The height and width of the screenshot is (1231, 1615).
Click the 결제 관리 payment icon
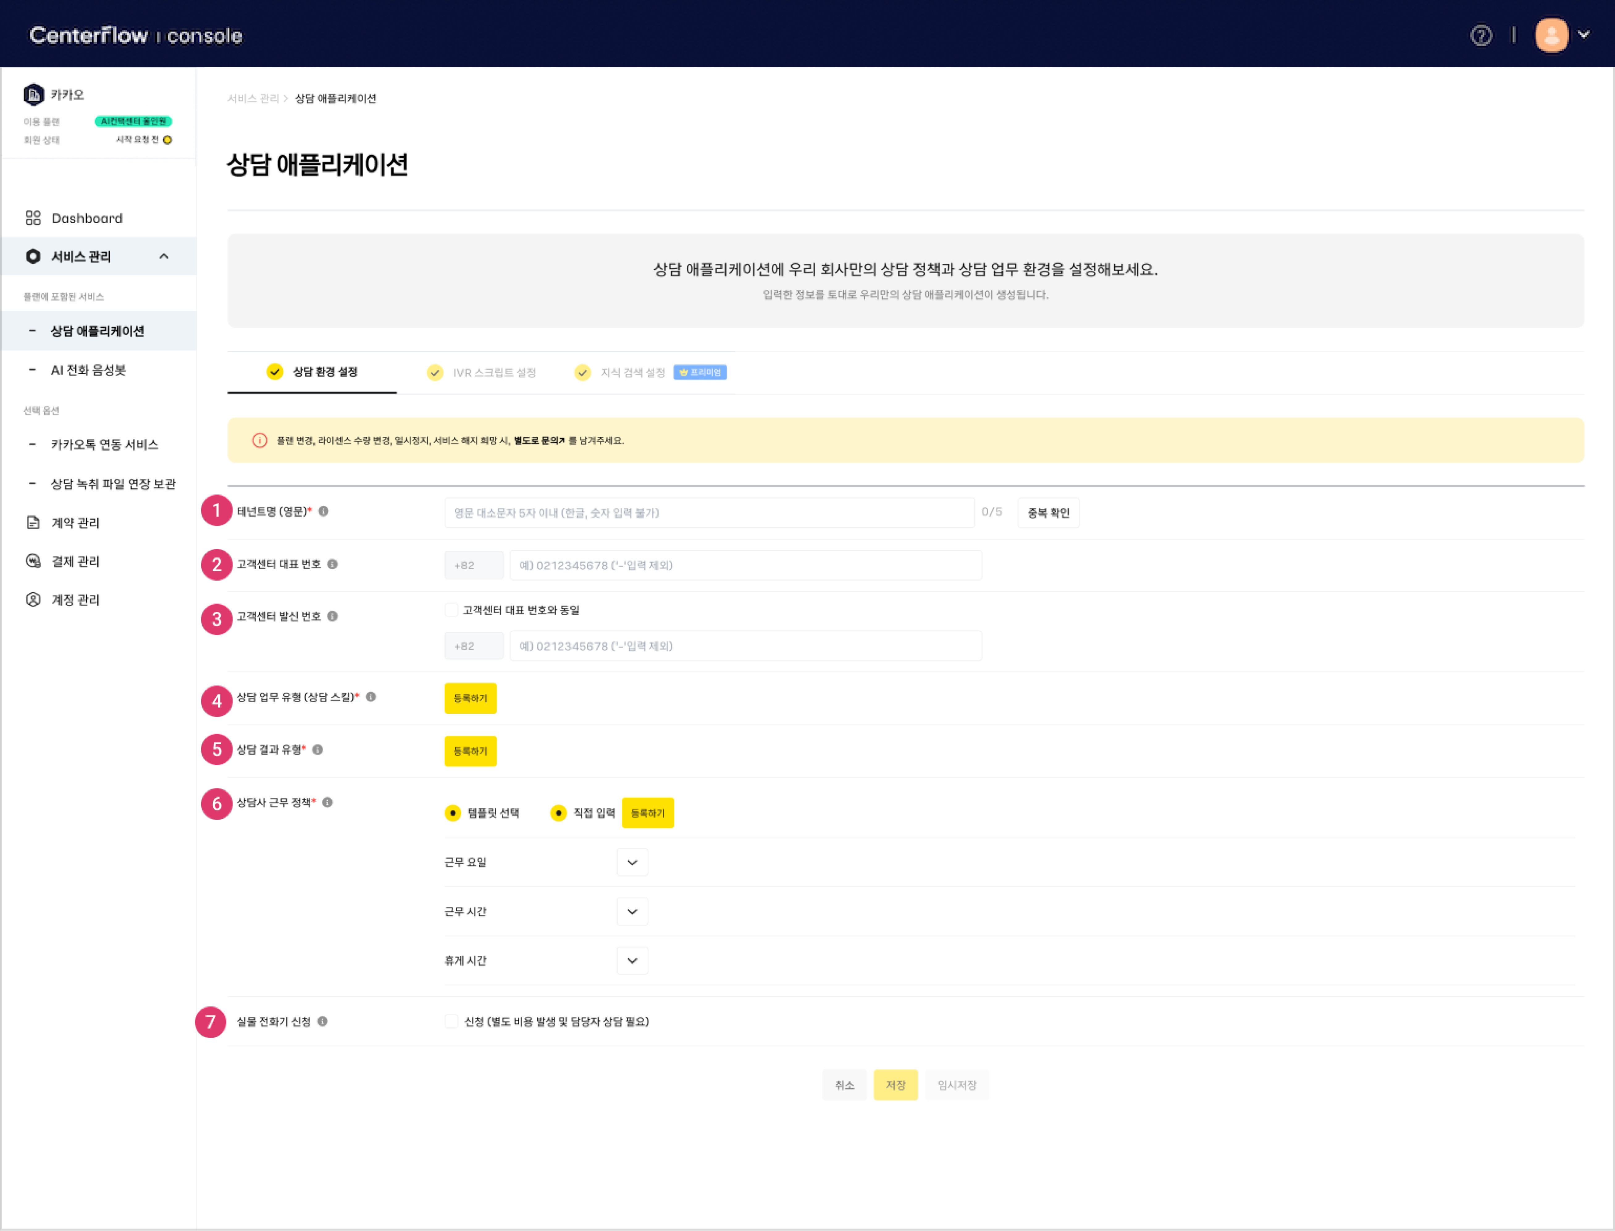pos(33,561)
